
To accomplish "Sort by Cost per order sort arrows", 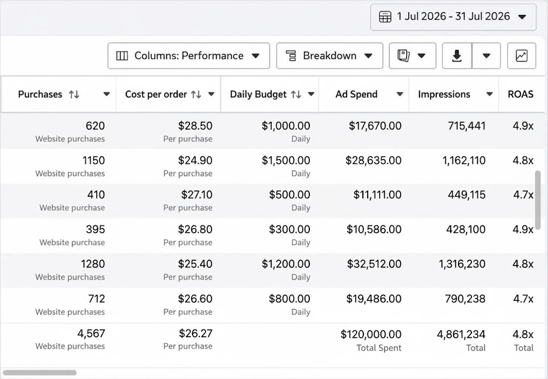I will [x=196, y=94].
